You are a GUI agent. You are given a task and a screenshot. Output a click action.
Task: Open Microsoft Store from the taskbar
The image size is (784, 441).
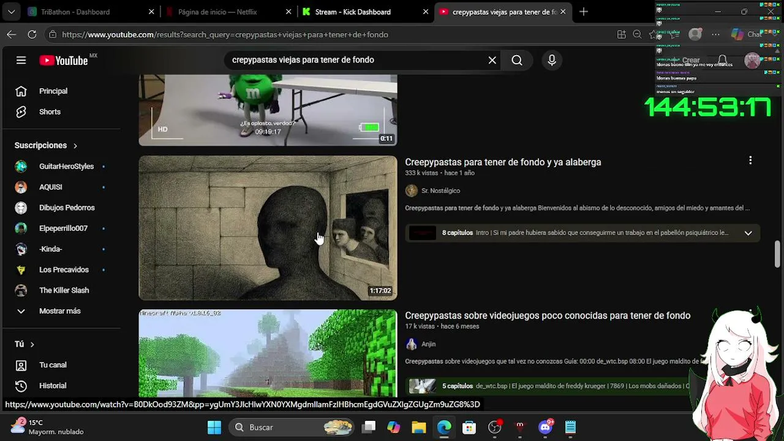469,428
